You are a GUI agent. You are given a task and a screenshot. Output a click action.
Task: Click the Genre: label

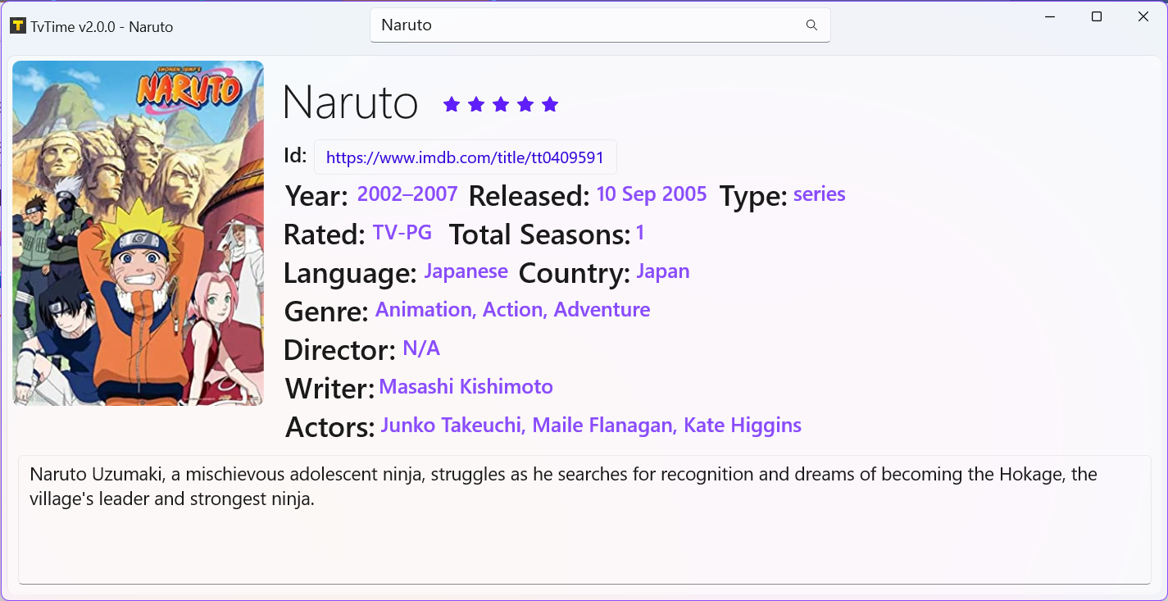click(x=326, y=312)
